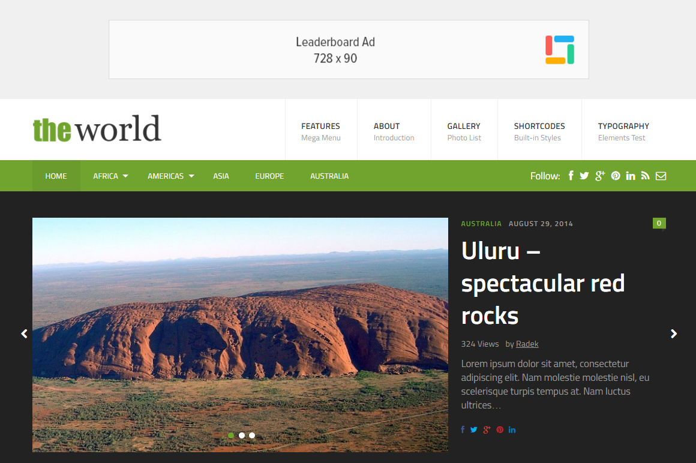
Task: Open the RSS feed icon
Action: coord(646,176)
